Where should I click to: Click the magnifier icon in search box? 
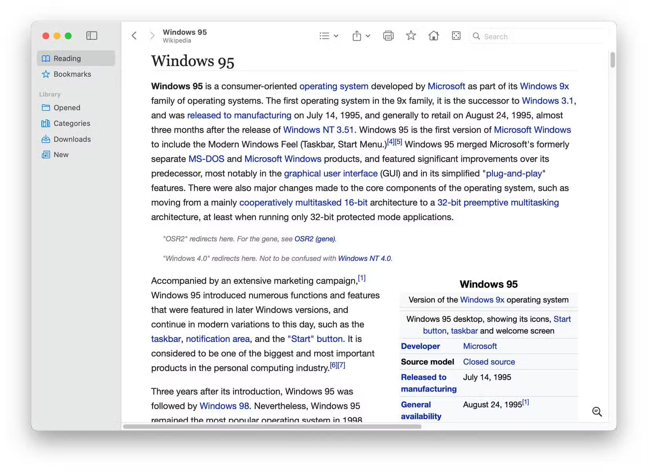[x=476, y=36]
